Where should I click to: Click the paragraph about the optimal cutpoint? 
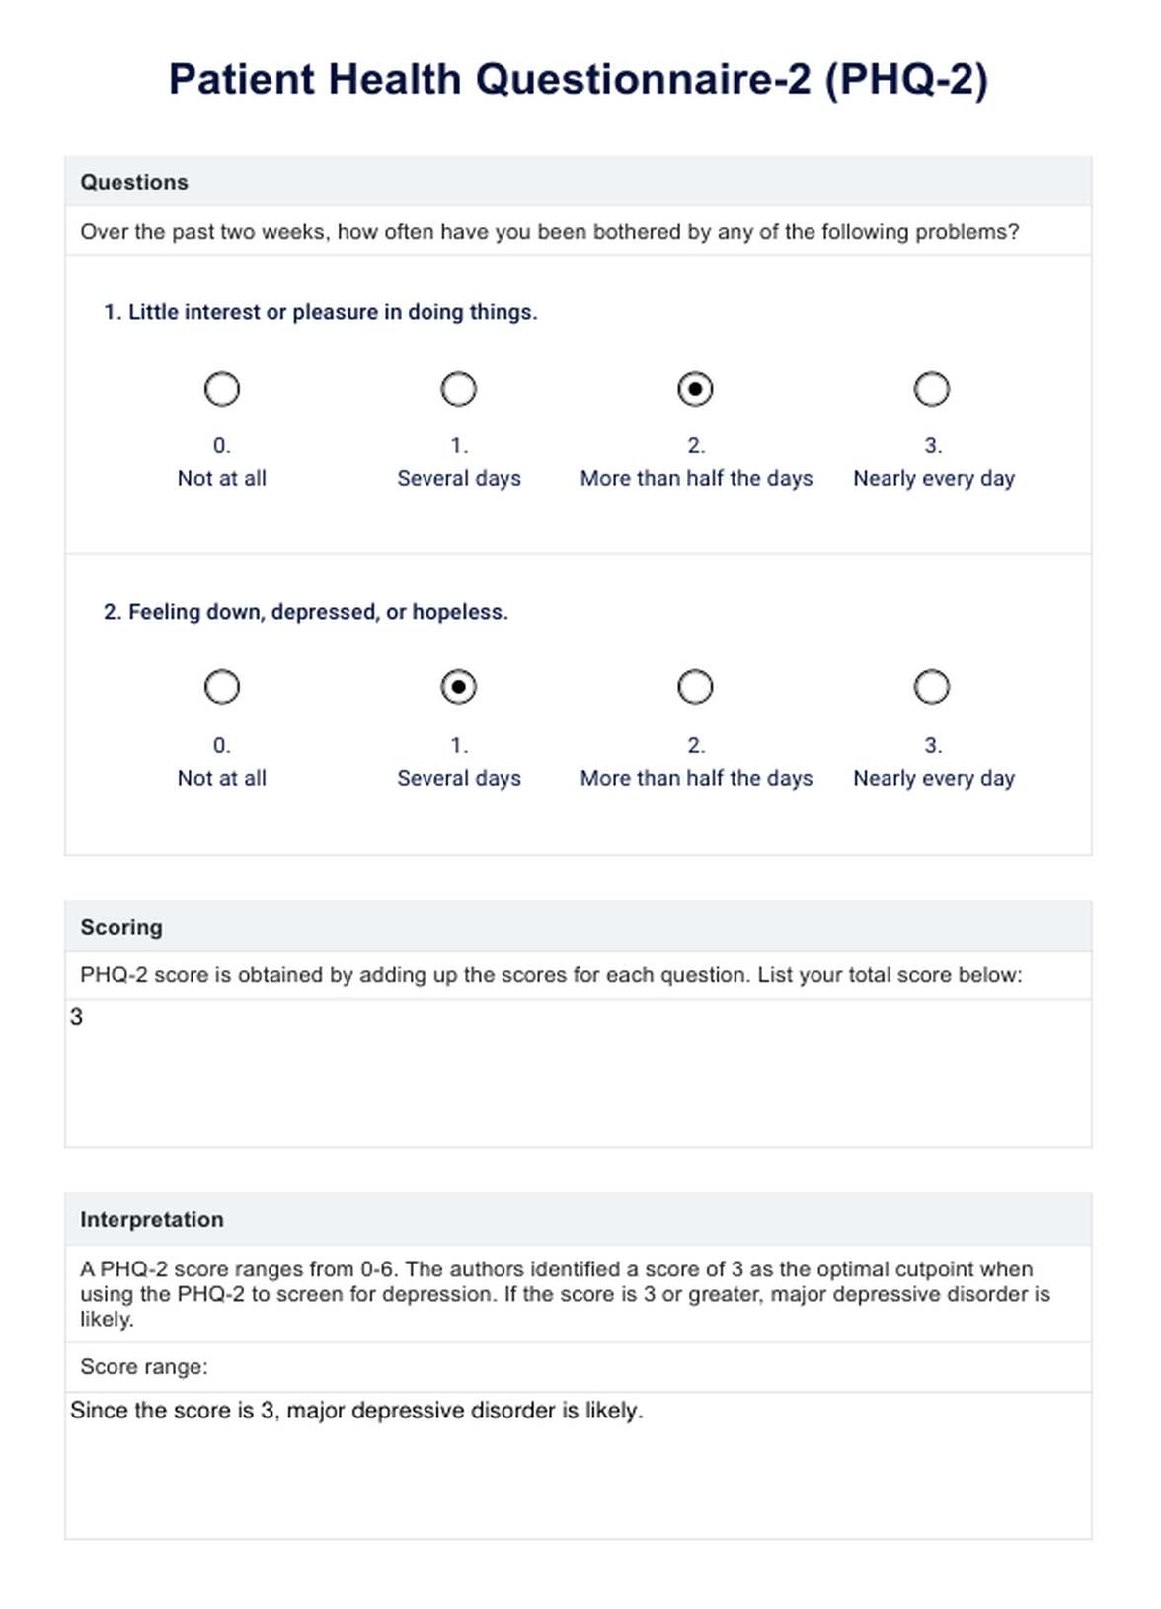(565, 1293)
